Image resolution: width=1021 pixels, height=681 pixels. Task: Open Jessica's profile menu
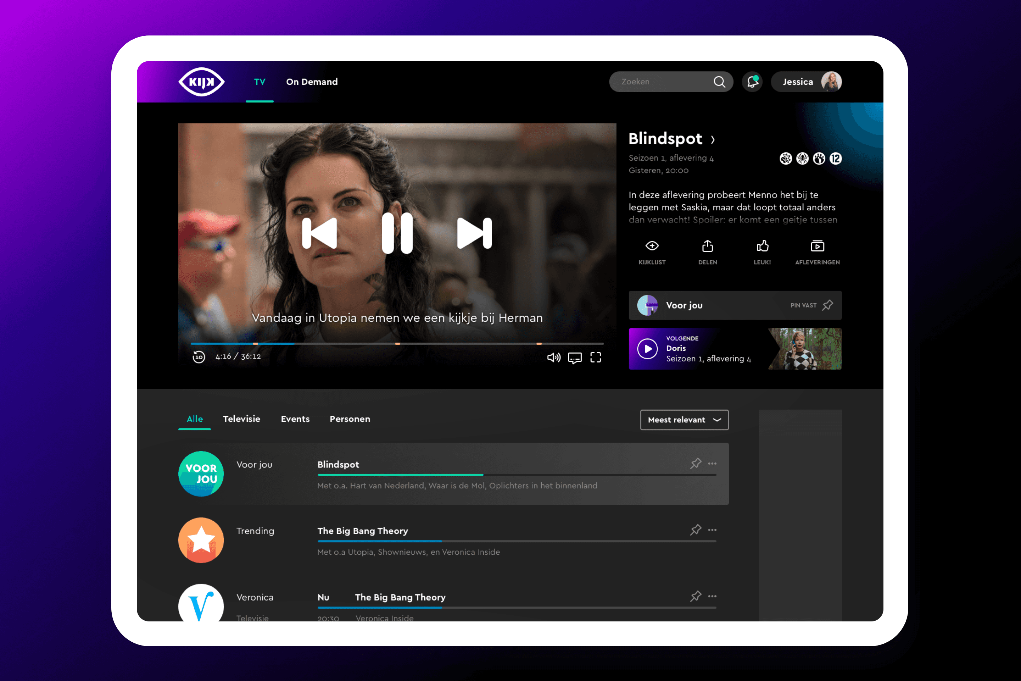pos(807,82)
